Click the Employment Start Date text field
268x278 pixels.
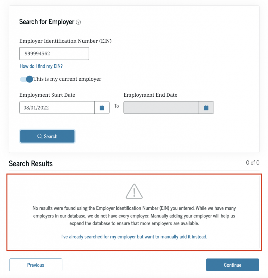click(x=57, y=108)
